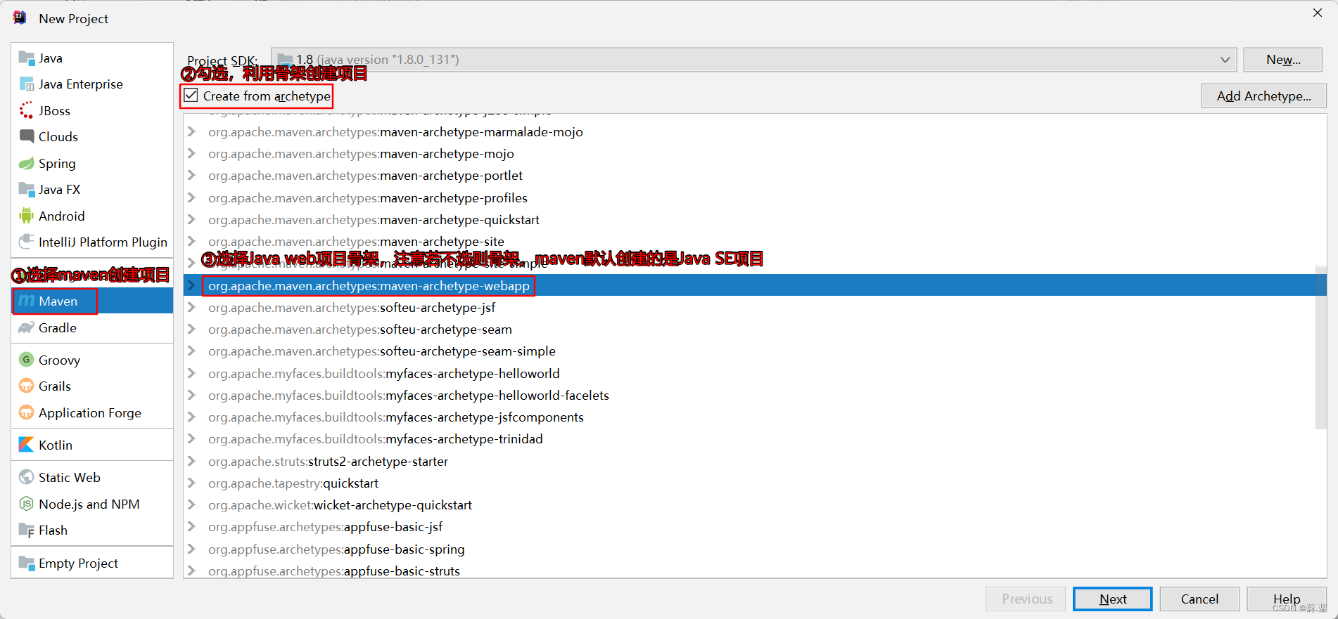
Task: Expand the myfaces-archetype-helloworld node
Action: click(x=191, y=373)
